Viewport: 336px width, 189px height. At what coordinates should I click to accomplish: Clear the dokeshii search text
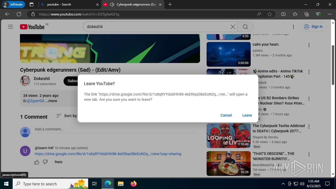[233, 27]
